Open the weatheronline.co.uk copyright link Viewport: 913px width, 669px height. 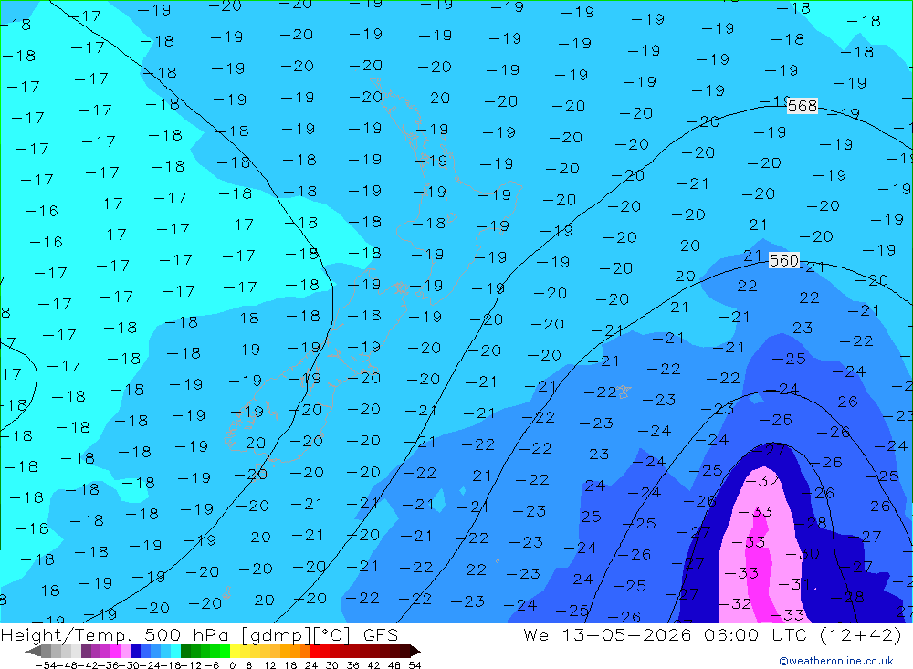[836, 661]
